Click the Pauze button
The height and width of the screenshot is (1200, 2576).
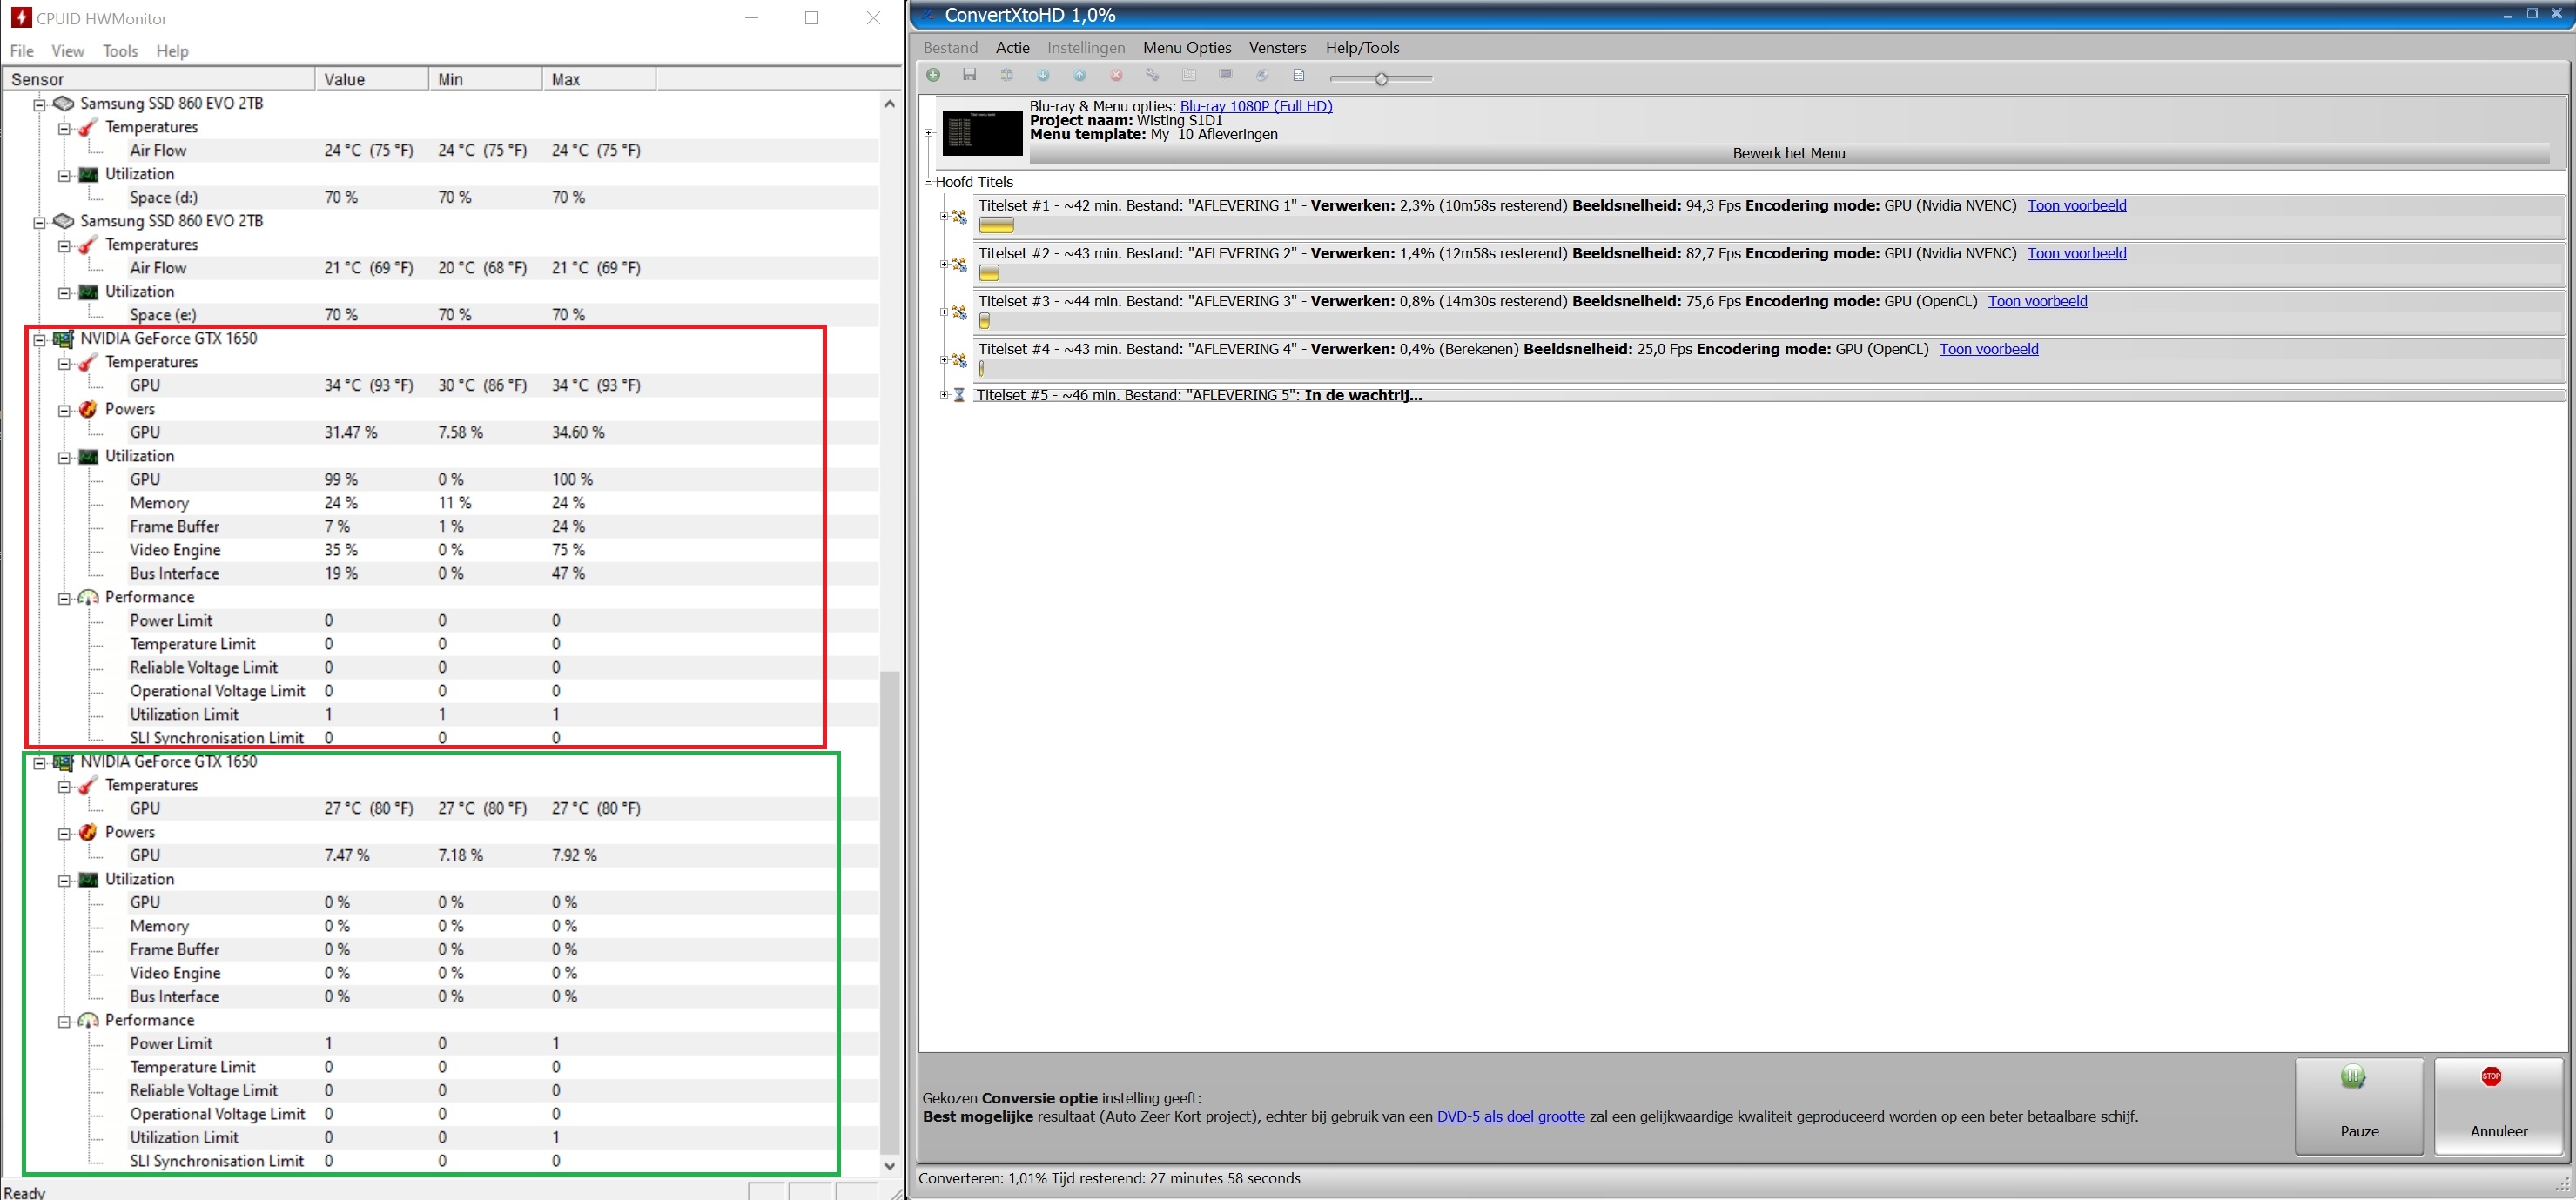[x=2359, y=1106]
